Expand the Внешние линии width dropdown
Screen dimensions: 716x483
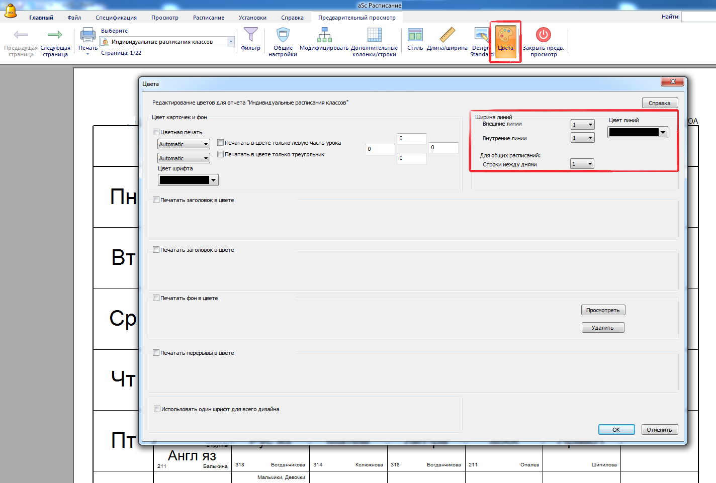(x=583, y=125)
